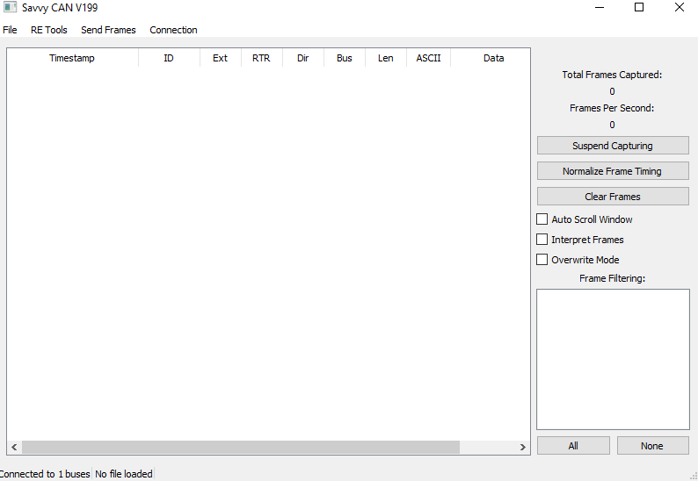Select None in frame filtering
The width and height of the screenshot is (698, 481).
coord(652,446)
